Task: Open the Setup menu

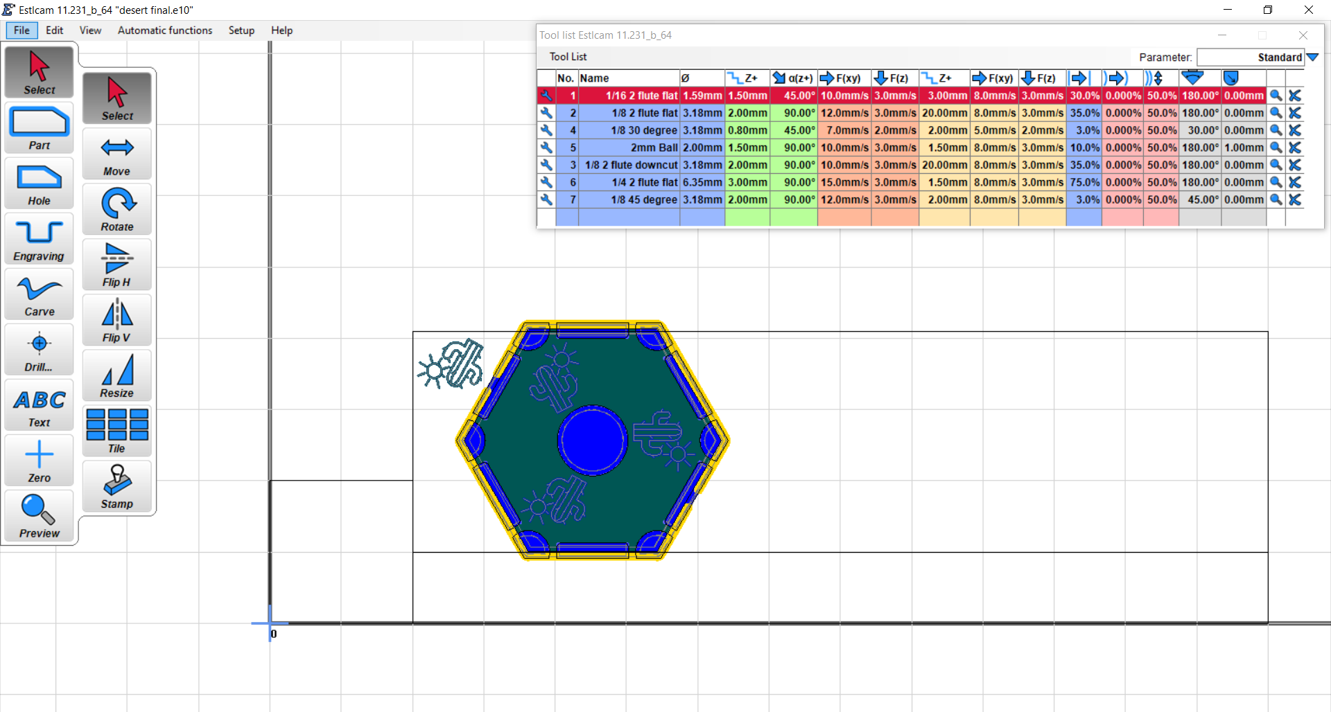Action: (241, 30)
